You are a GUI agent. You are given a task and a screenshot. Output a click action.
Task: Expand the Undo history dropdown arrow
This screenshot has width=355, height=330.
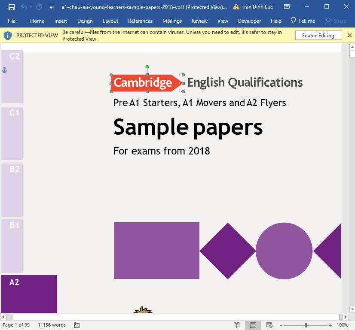pos(30,7)
